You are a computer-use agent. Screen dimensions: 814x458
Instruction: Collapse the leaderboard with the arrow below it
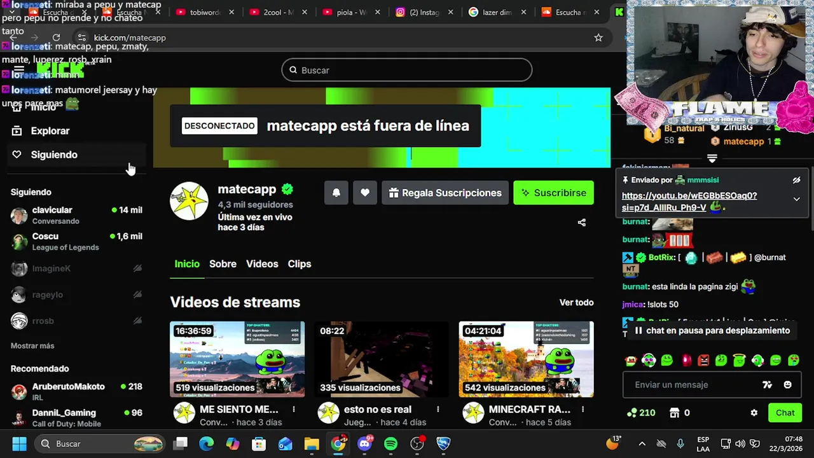point(712,158)
